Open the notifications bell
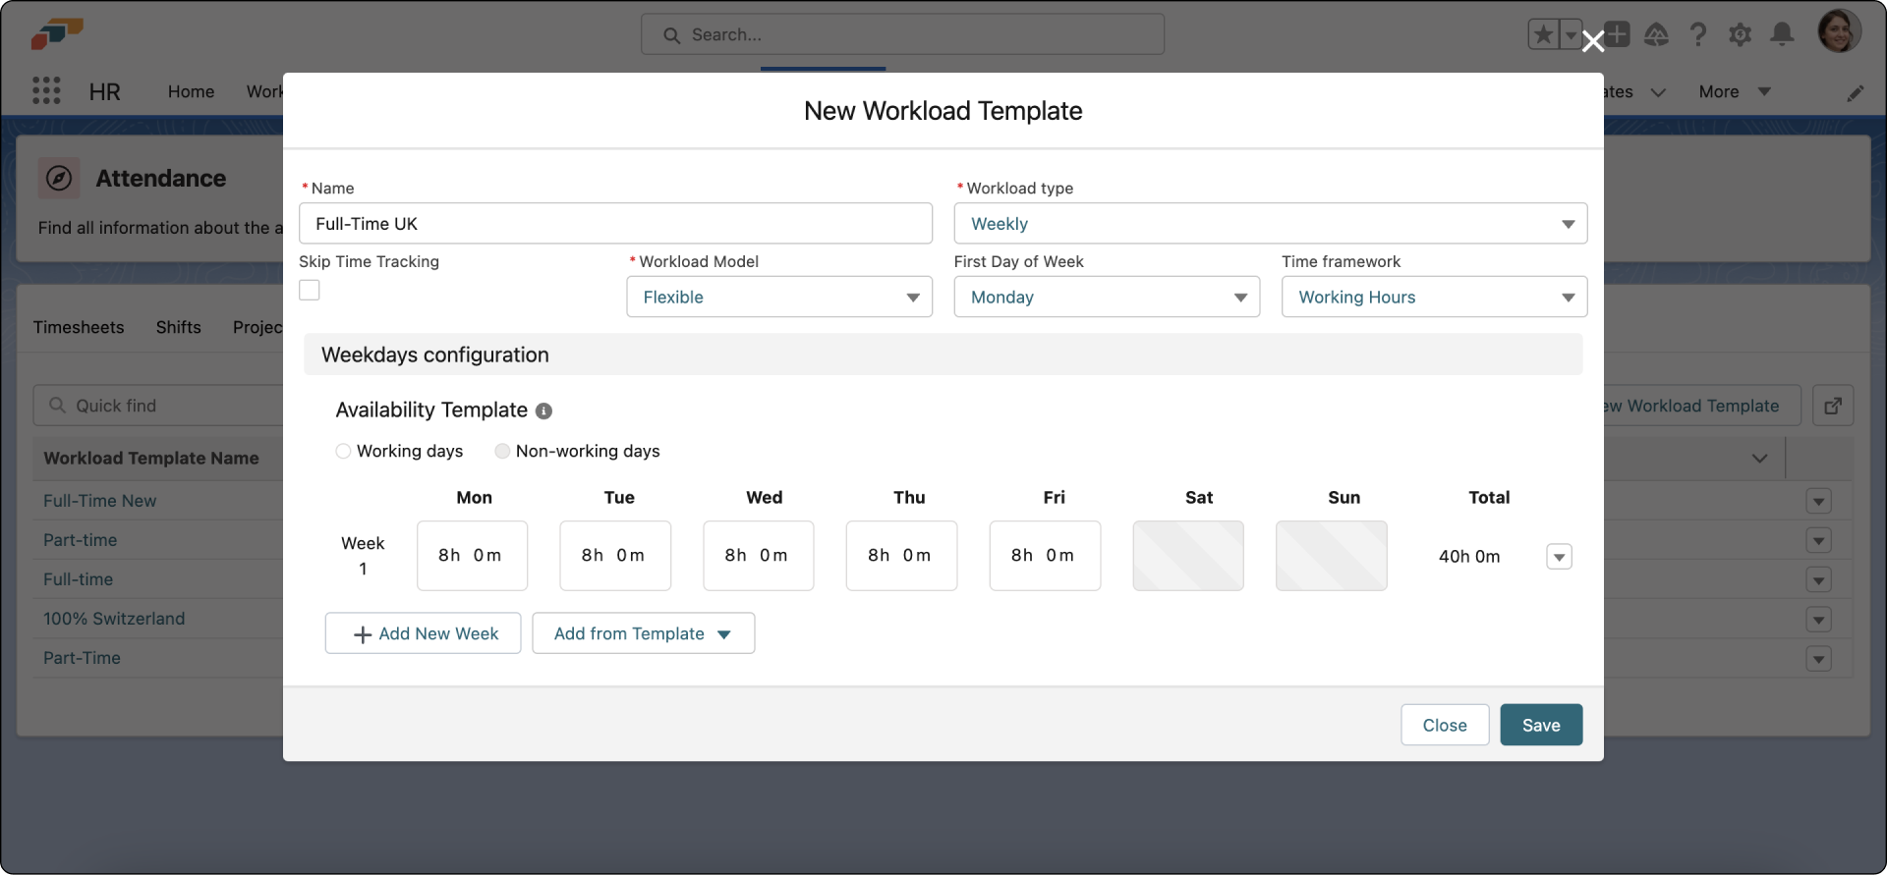Screen dimensions: 1887x875 [x=1782, y=35]
